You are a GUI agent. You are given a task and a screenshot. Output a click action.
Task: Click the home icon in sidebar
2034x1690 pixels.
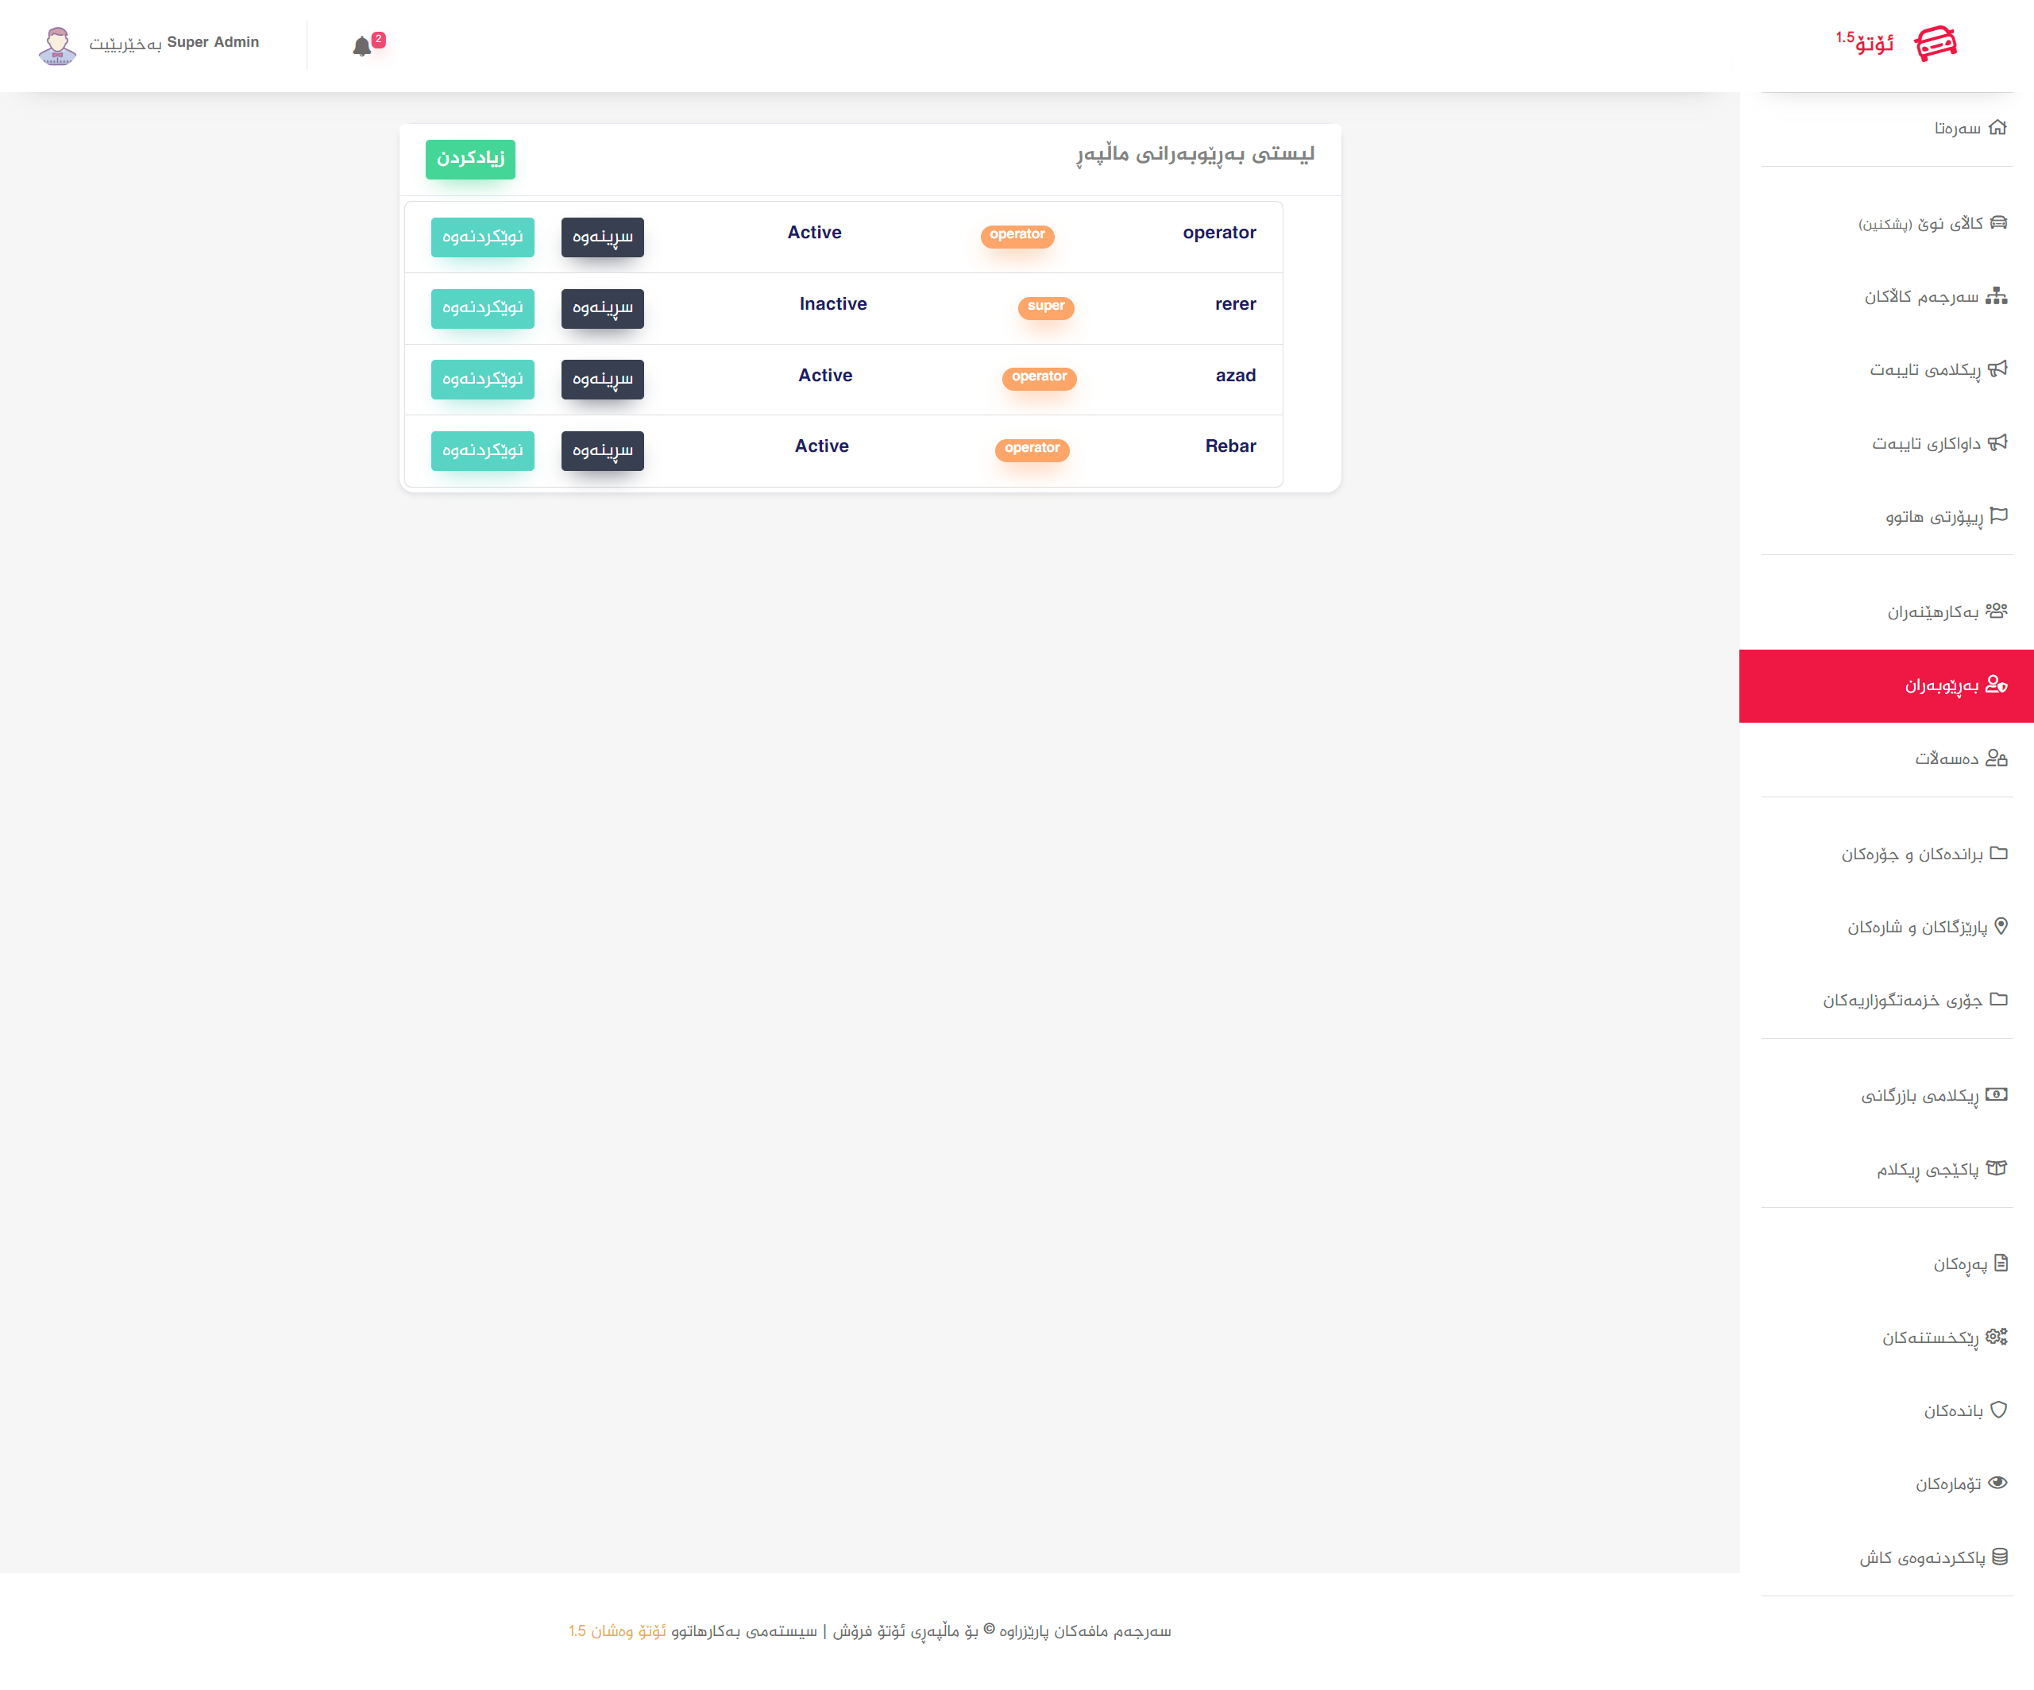pos(1997,128)
